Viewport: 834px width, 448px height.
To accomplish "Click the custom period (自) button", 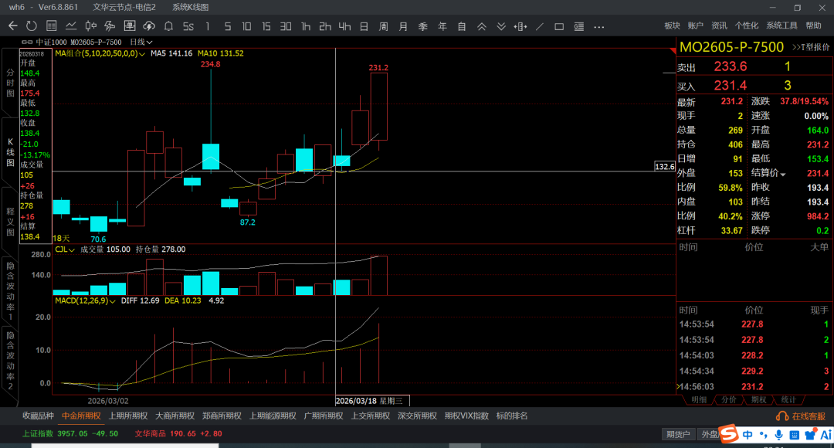I will click(462, 26).
